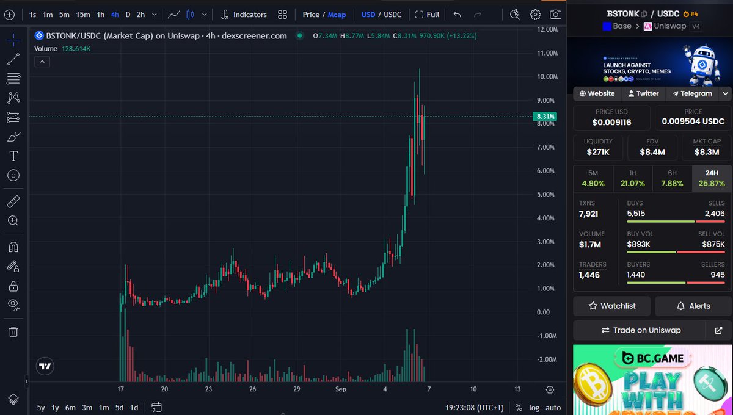The height and width of the screenshot is (415, 733).
Task: Select the candlestick chart style
Action: [190, 14]
